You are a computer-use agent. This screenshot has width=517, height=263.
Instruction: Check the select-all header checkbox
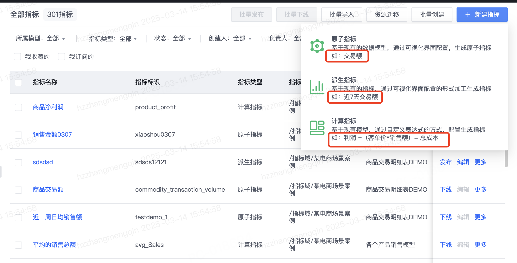click(18, 82)
